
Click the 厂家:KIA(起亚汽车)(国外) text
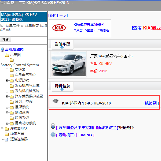pyautogui.click(x=111, y=56)
